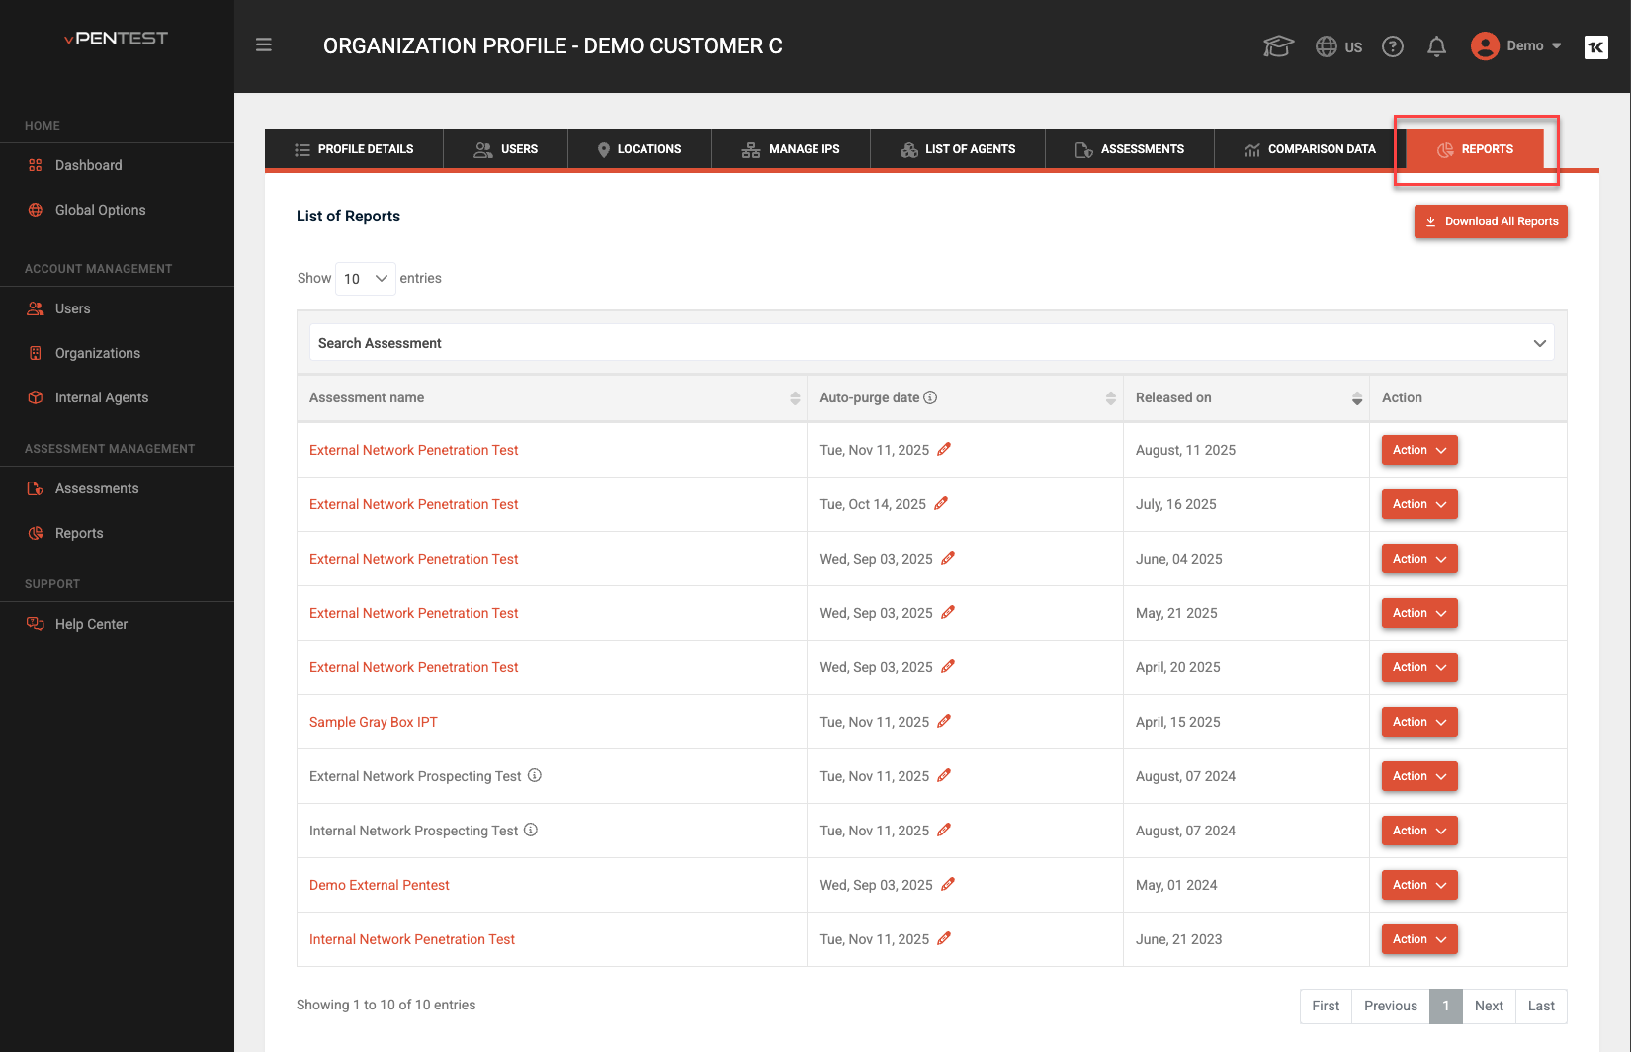This screenshot has width=1631, height=1052.
Task: Sort by Auto-purge date column arrows
Action: point(1111,397)
